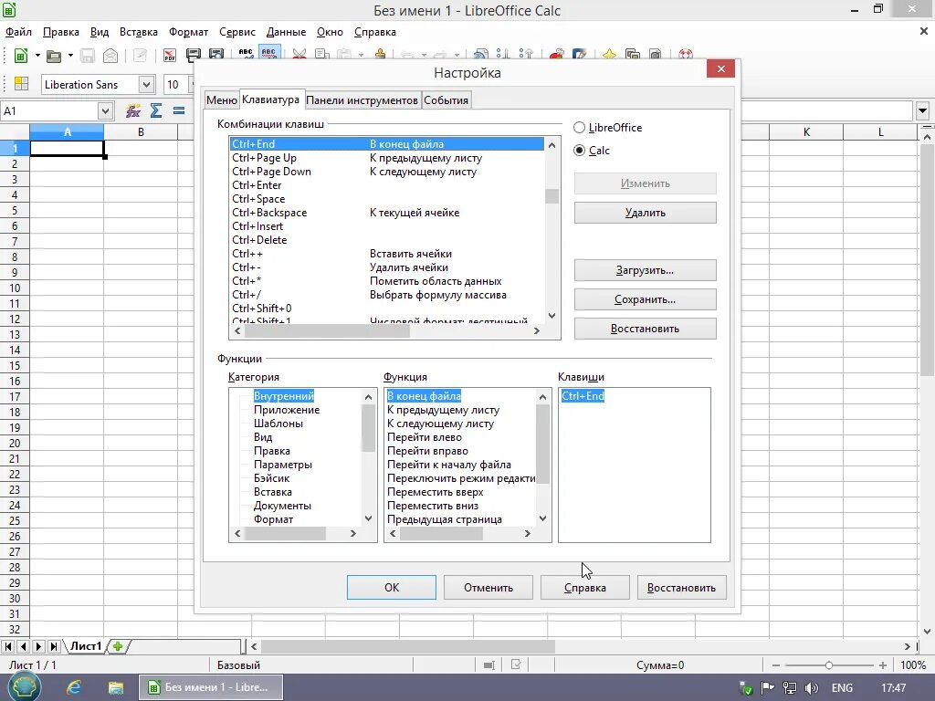Click the network tray icon

[790, 688]
